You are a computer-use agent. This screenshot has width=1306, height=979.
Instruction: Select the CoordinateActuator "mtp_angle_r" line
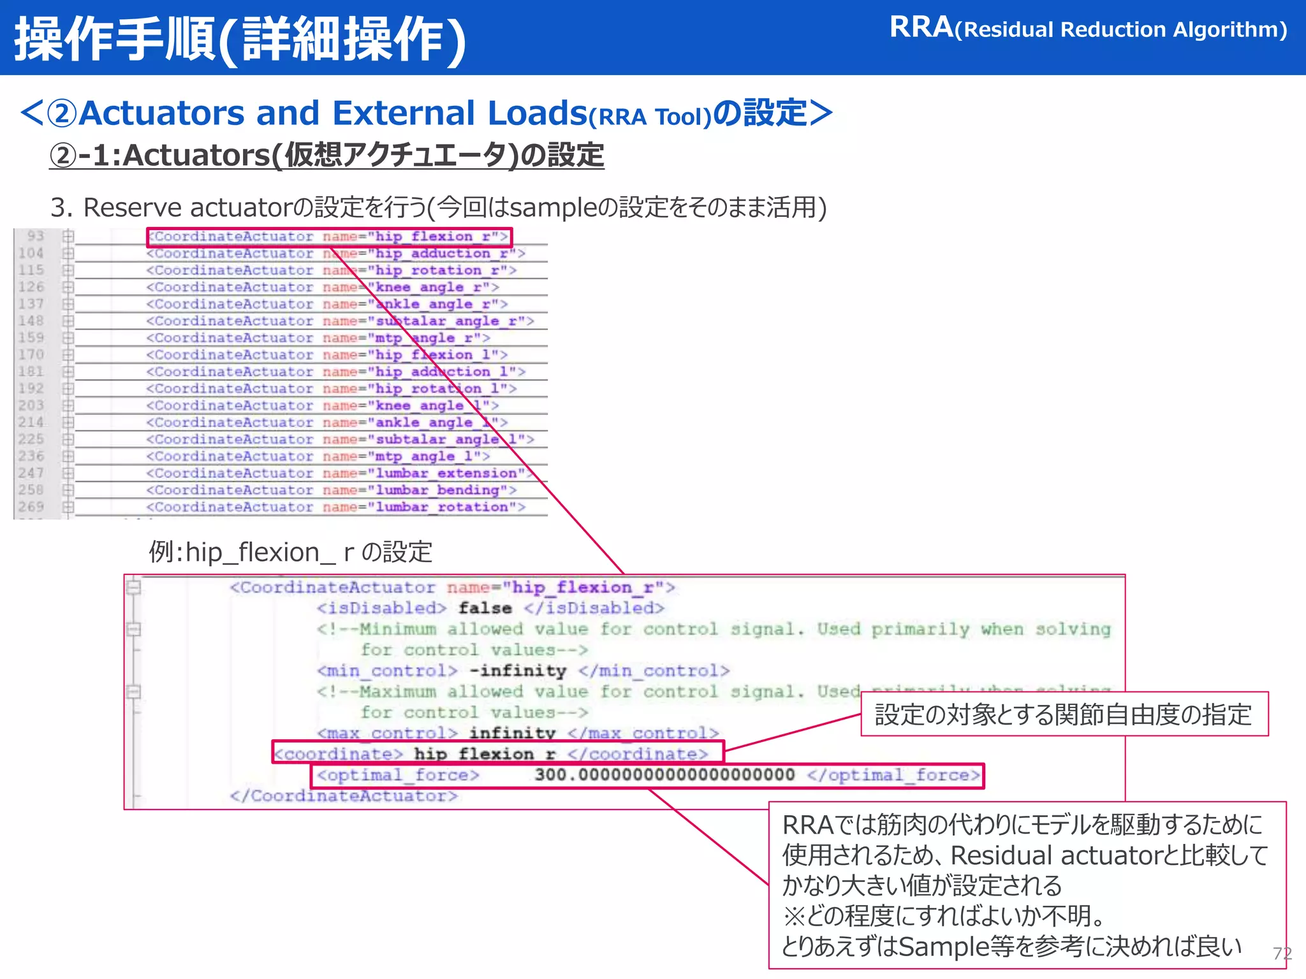tap(318, 338)
